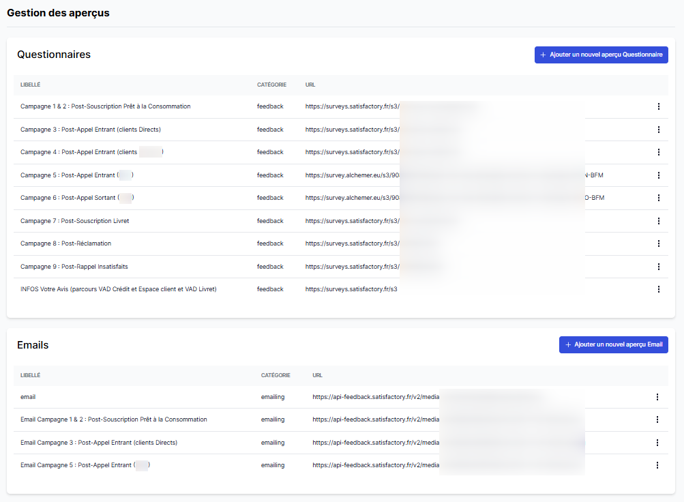Click kebab menu on Campagne 7 Post-Souscription Livret

tap(658, 221)
